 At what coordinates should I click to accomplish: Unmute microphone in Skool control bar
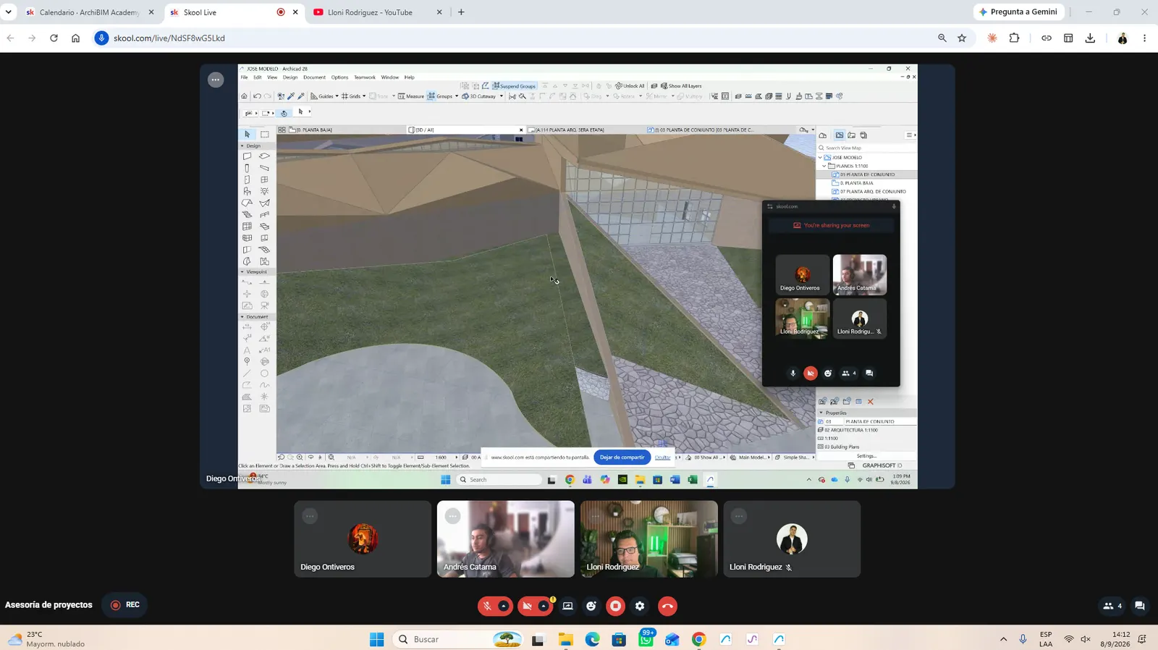tap(487, 606)
